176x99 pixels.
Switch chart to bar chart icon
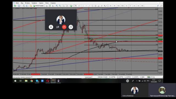click(47, 6)
